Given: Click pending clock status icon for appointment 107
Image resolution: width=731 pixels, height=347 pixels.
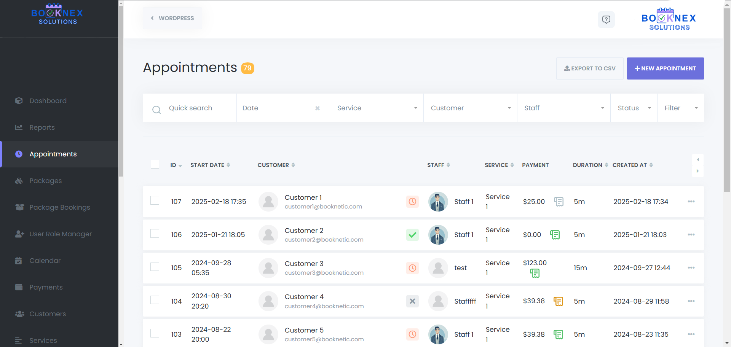Looking at the screenshot, I should click(412, 202).
